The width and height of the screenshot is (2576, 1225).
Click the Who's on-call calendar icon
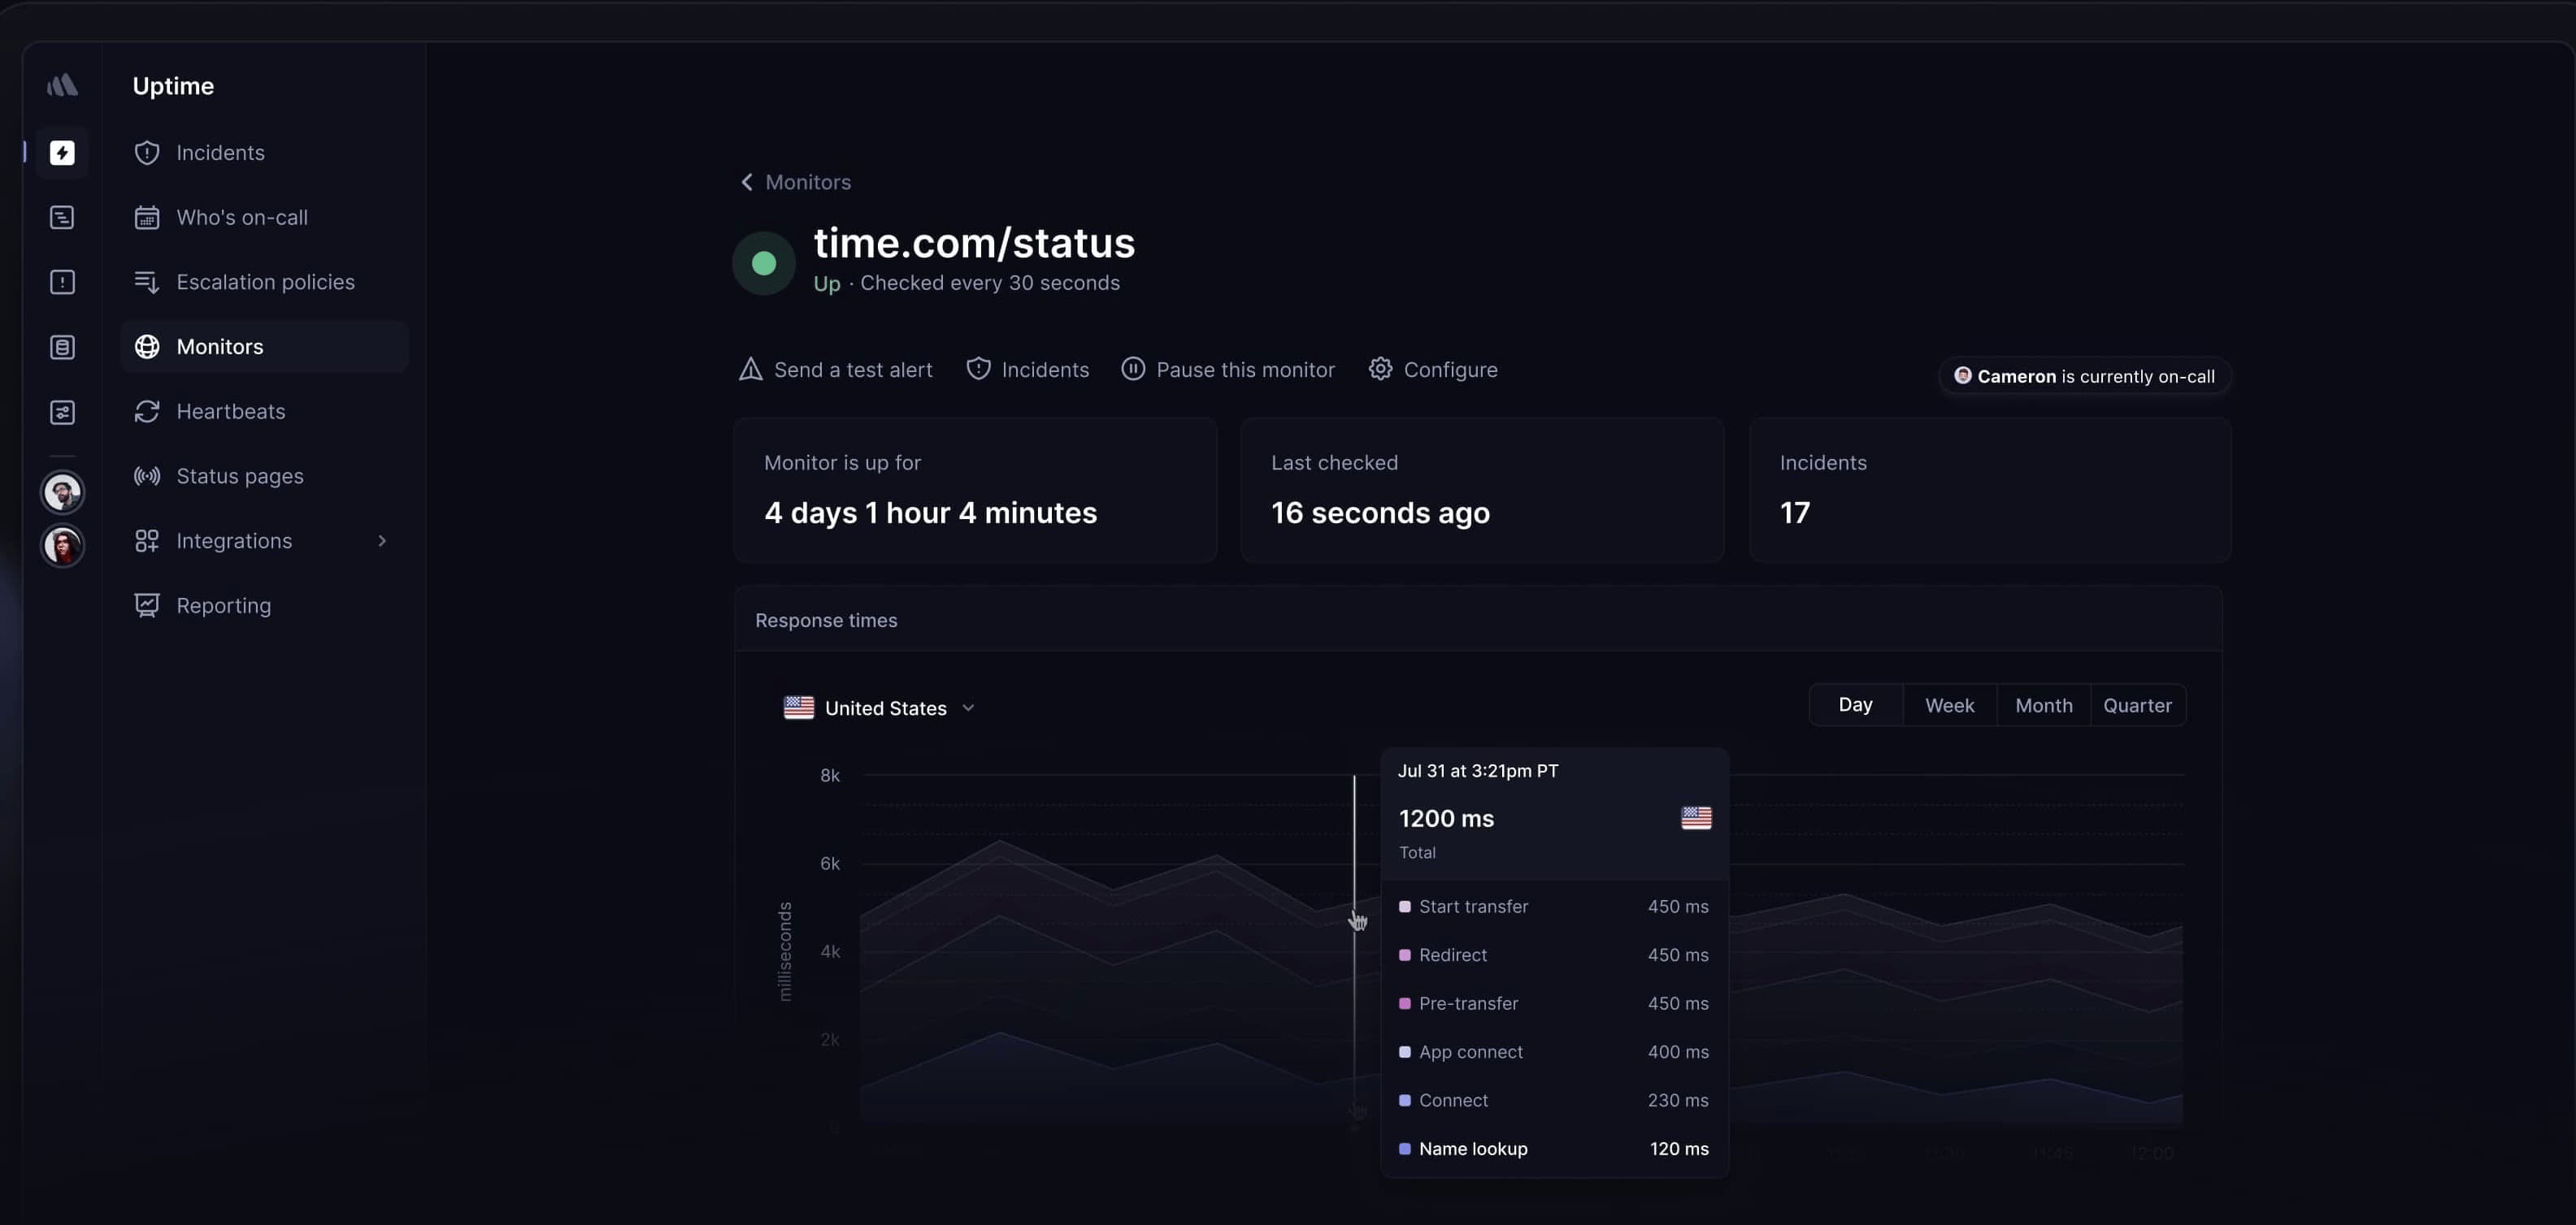point(147,218)
